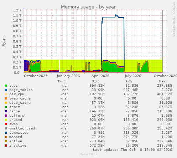The height and width of the screenshot is (158, 177).
Task: Click the 'apps' legend label
Action: (14, 86)
